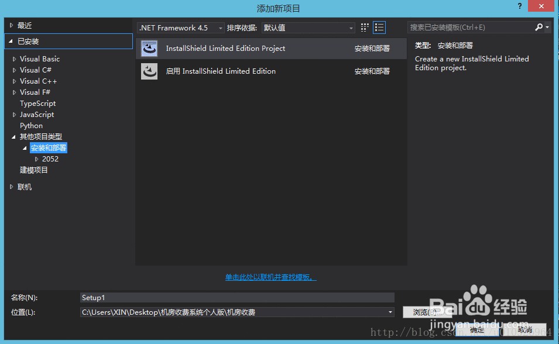Viewport: 559px width, 344px height.
Task: Expand the 最近 section
Action: pos(11,25)
